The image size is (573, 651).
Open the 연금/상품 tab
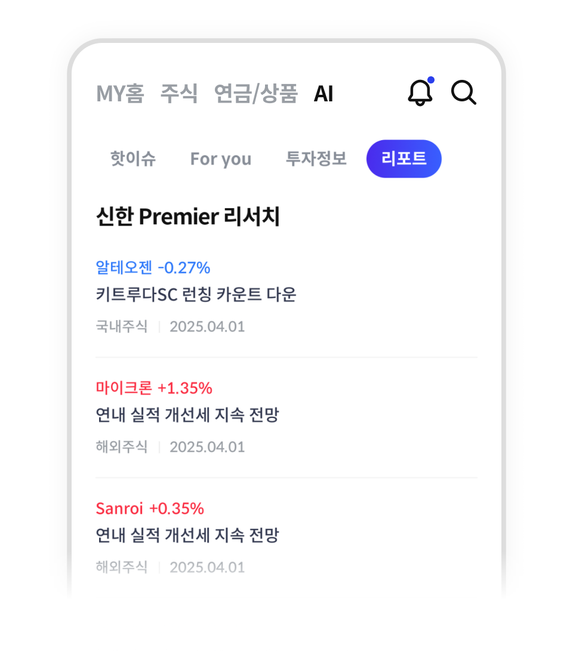pos(255,94)
